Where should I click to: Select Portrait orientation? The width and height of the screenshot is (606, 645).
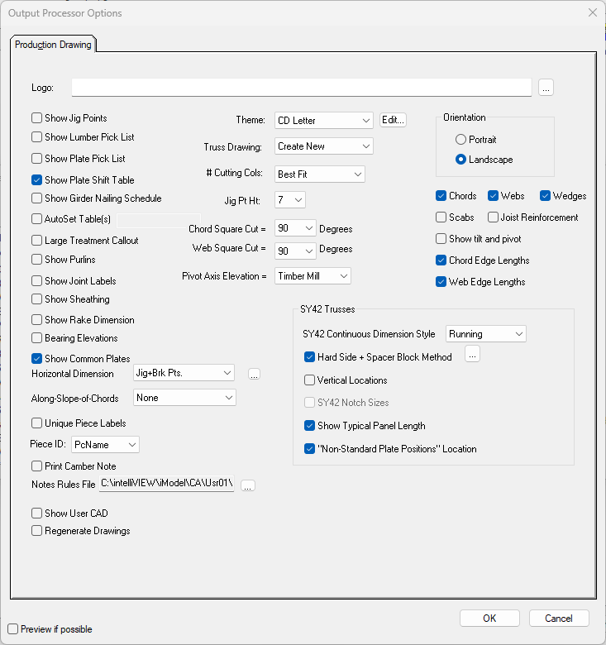(460, 140)
